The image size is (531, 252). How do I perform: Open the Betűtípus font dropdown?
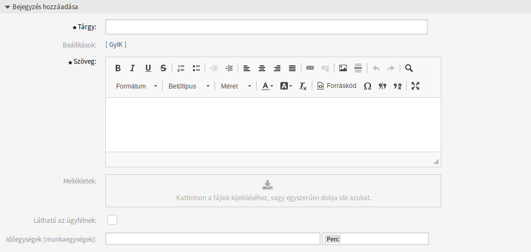(x=189, y=86)
